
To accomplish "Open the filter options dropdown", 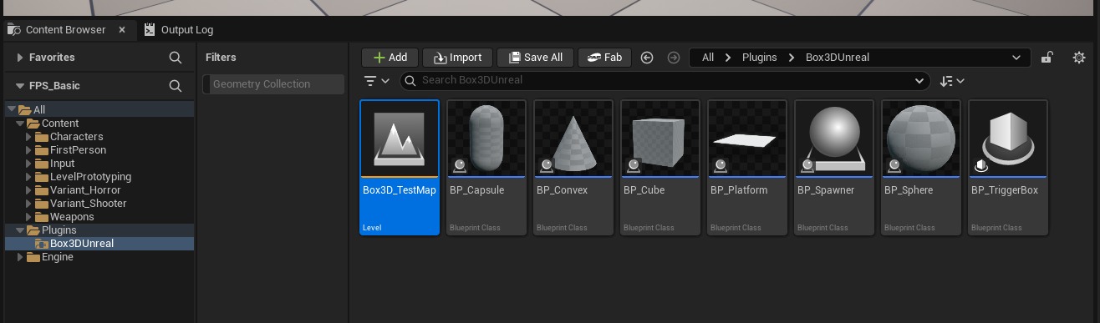I will pyautogui.click(x=377, y=81).
